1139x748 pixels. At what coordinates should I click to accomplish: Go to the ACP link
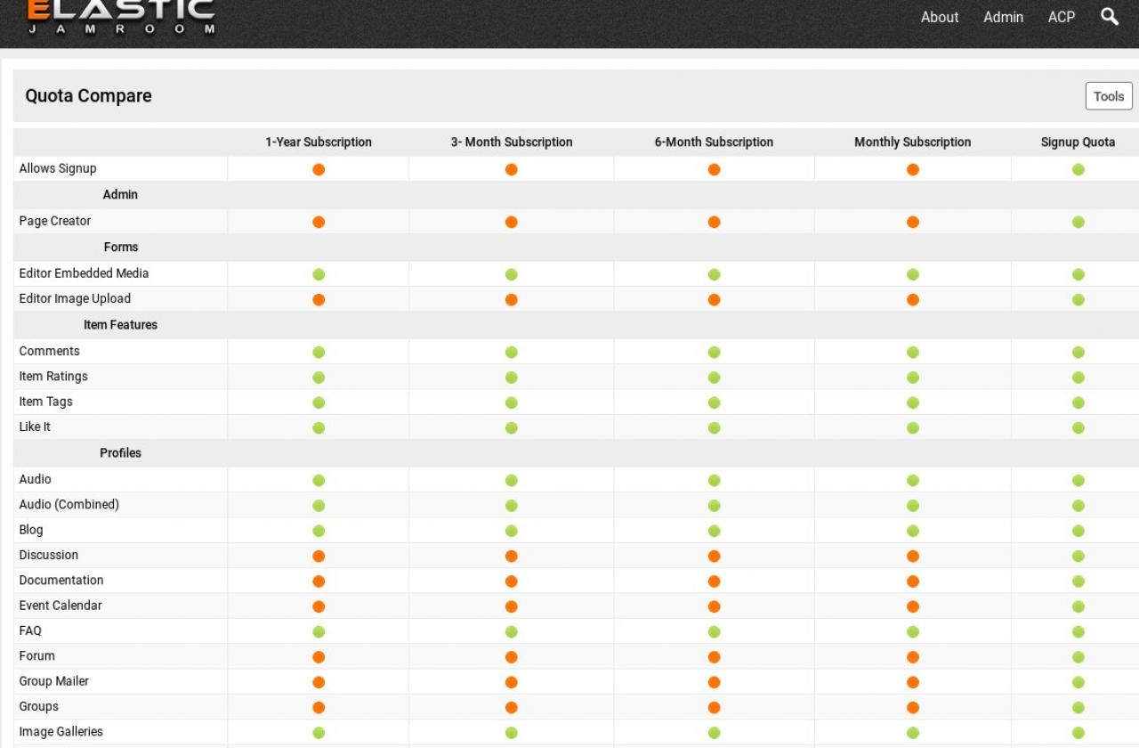tap(1061, 17)
